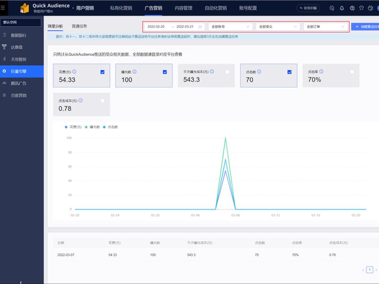Click the info icon next to 点击率
This screenshot has width=379, height=284.
(321, 71)
